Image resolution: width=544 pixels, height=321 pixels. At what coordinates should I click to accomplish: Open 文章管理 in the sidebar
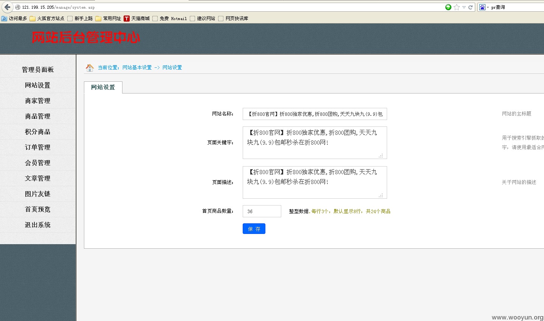(38, 178)
